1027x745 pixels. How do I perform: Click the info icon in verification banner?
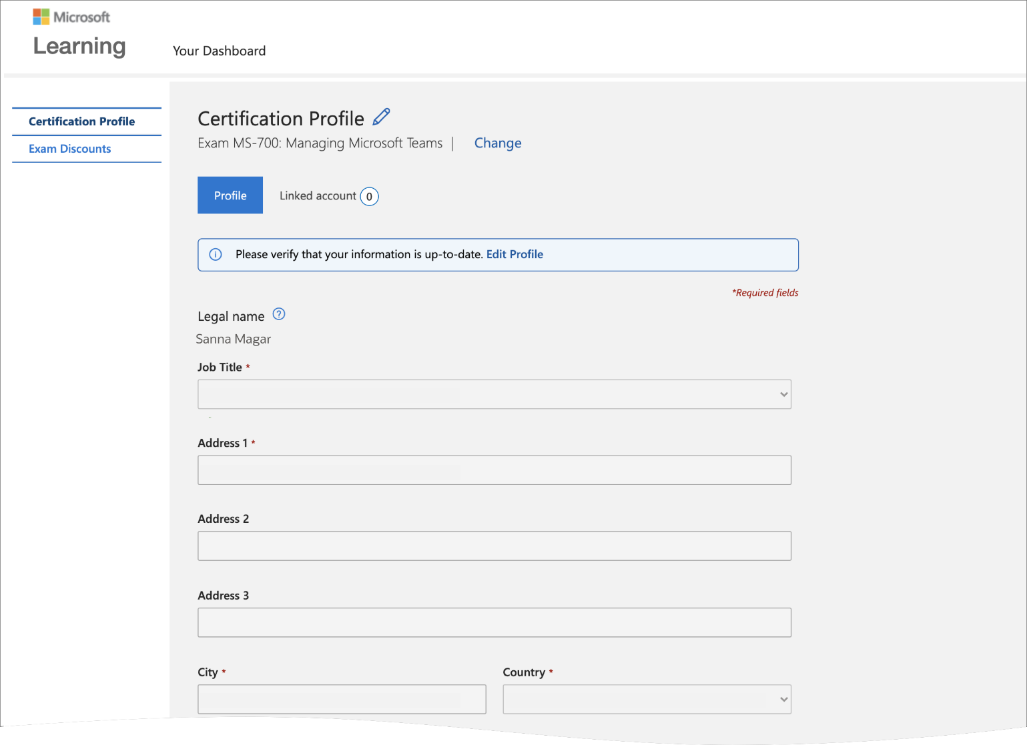coord(216,254)
